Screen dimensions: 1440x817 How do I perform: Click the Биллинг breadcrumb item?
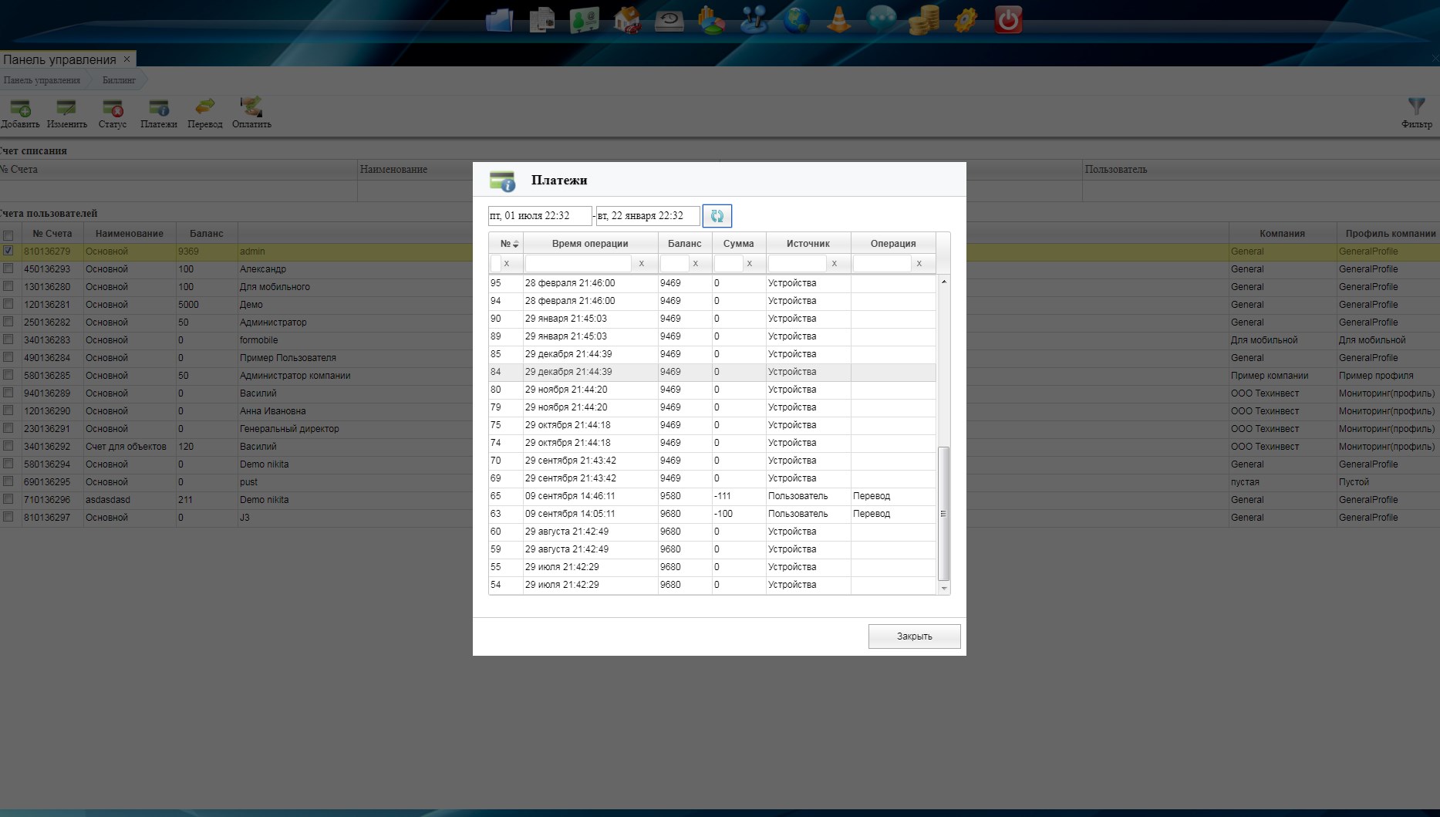(119, 80)
